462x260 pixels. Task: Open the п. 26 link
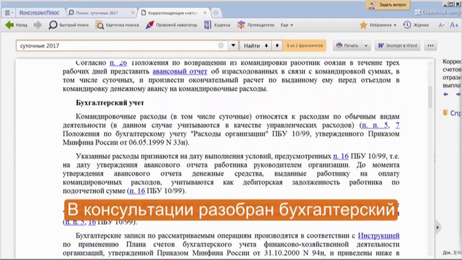118,63
